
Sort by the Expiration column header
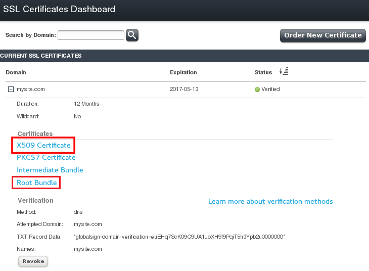pos(183,72)
